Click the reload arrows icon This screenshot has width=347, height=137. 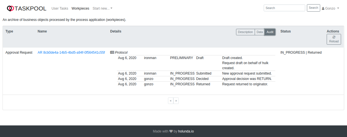point(334,37)
